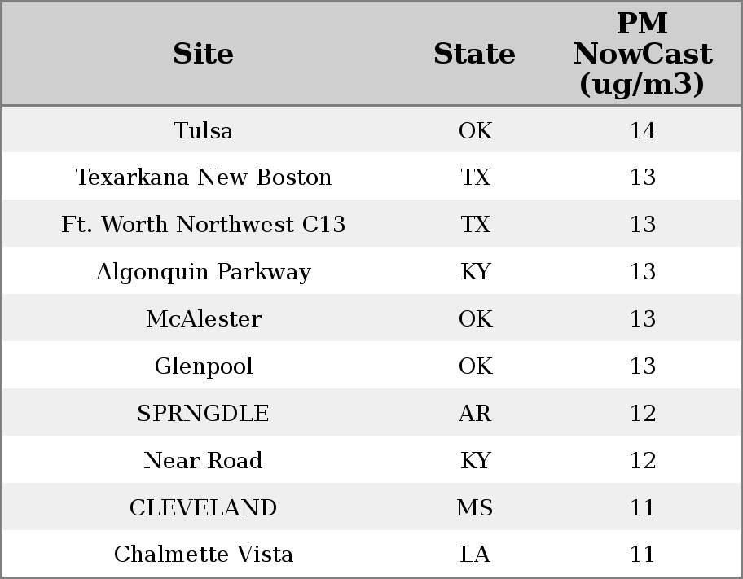The width and height of the screenshot is (743, 579).
Task: Click the state cell for Algonquin Parkway
Action: [474, 272]
